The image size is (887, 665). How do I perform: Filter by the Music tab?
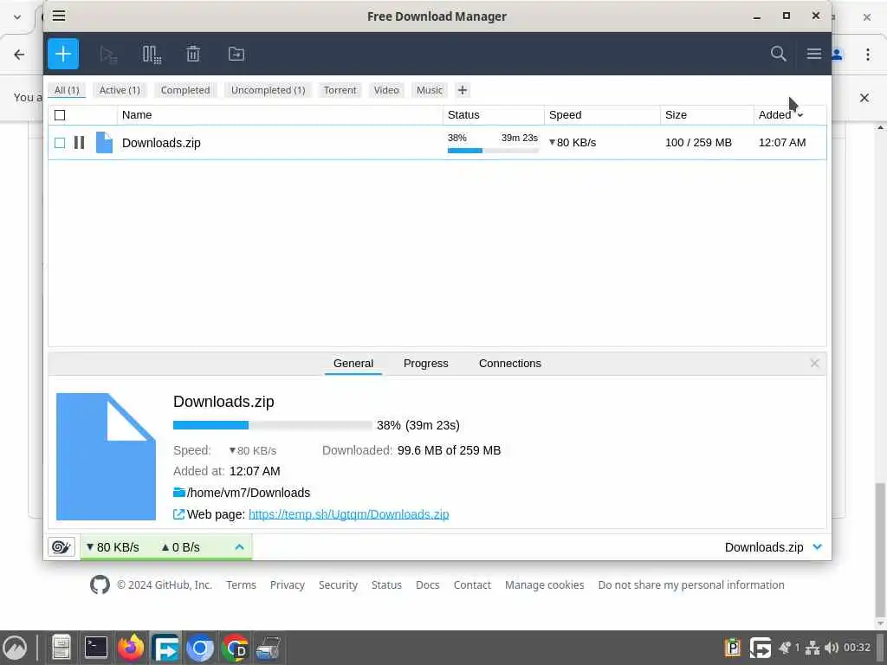coord(430,90)
